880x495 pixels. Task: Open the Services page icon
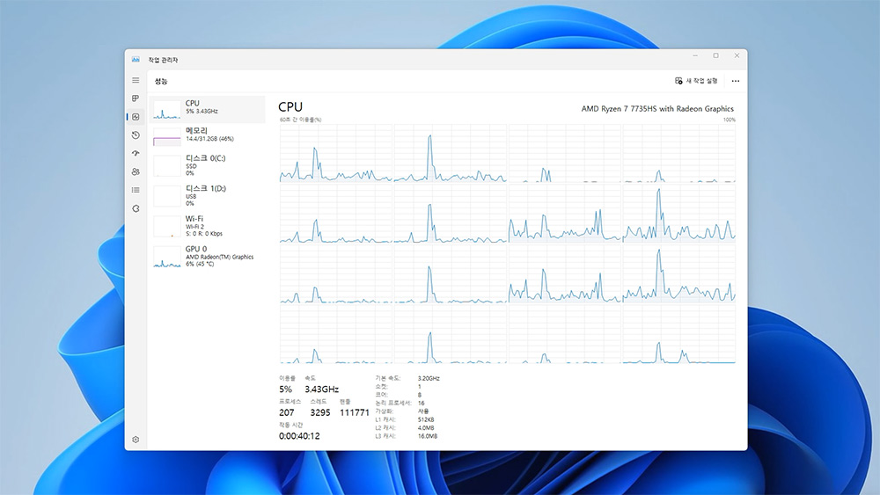(136, 208)
